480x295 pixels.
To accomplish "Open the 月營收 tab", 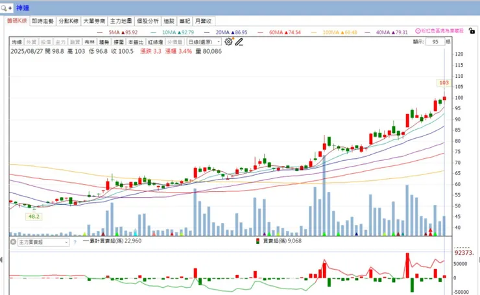I will click(204, 21).
